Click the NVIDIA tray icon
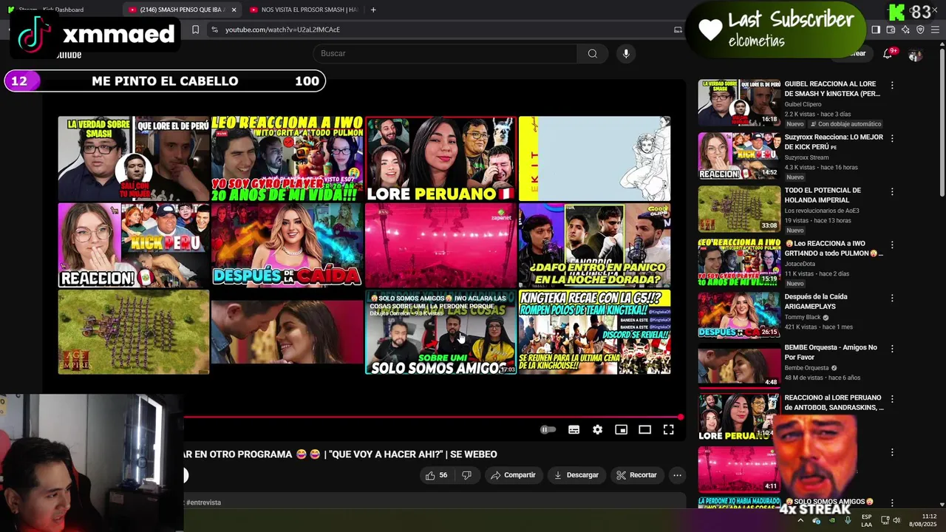This screenshot has height=532, width=946. point(832,520)
